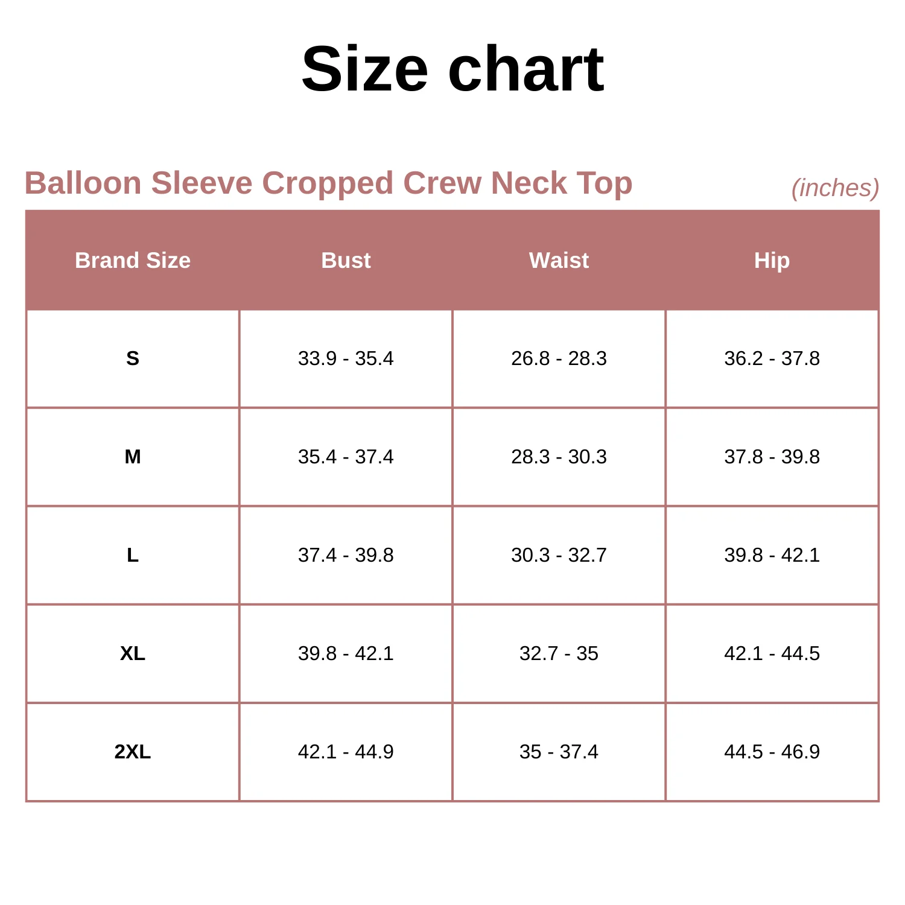Click the Size chart title
This screenshot has width=905, height=905.
[453, 69]
